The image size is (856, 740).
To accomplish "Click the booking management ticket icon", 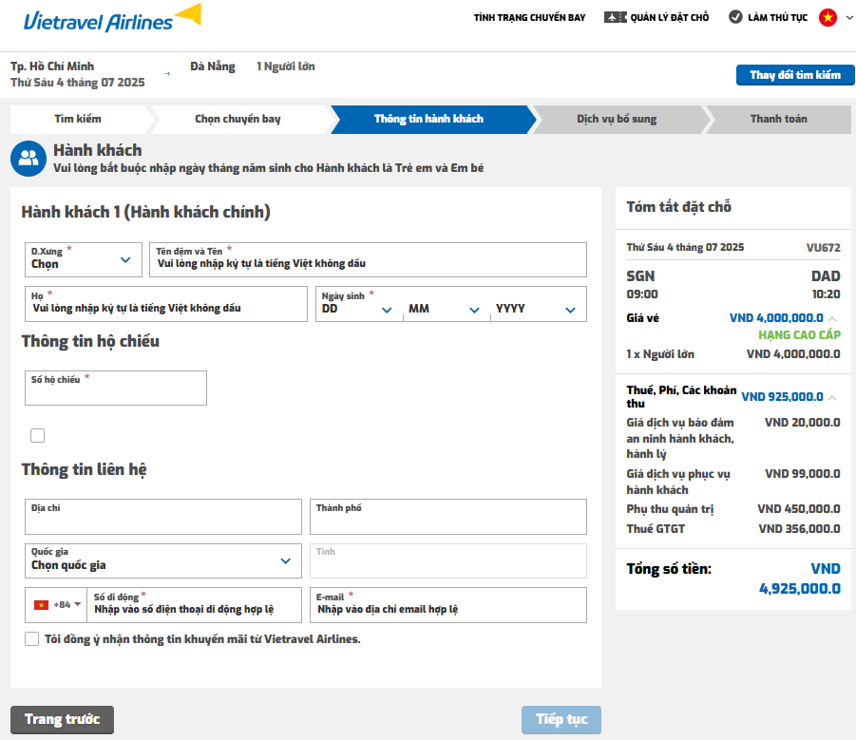I will 616,17.
